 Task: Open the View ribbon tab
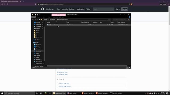tap(49, 17)
